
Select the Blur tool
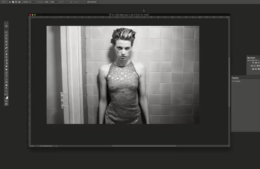pyautogui.click(x=6, y=66)
